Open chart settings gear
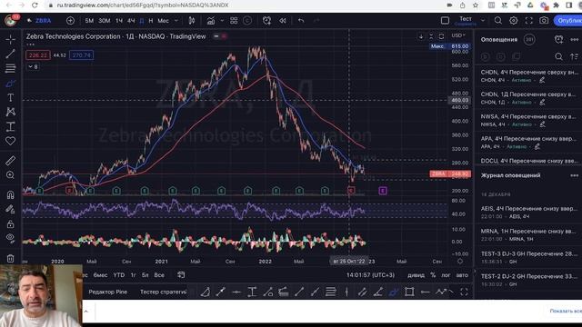The height and width of the screenshot is (327, 582). [513, 21]
